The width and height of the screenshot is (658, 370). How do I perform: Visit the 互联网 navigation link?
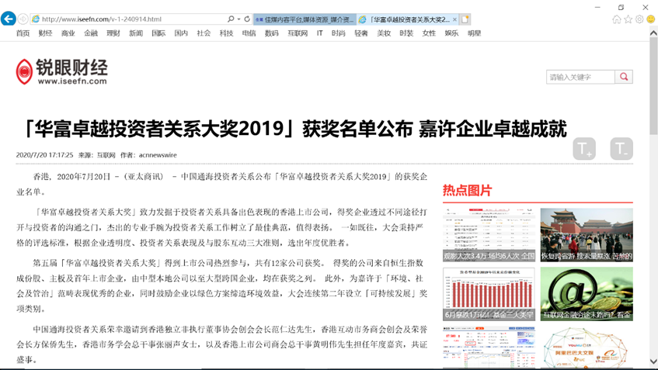tap(298, 33)
